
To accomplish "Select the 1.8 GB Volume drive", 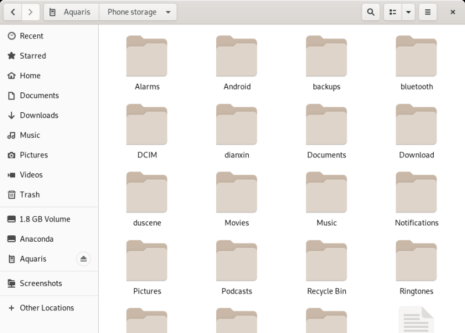I will click(x=45, y=219).
